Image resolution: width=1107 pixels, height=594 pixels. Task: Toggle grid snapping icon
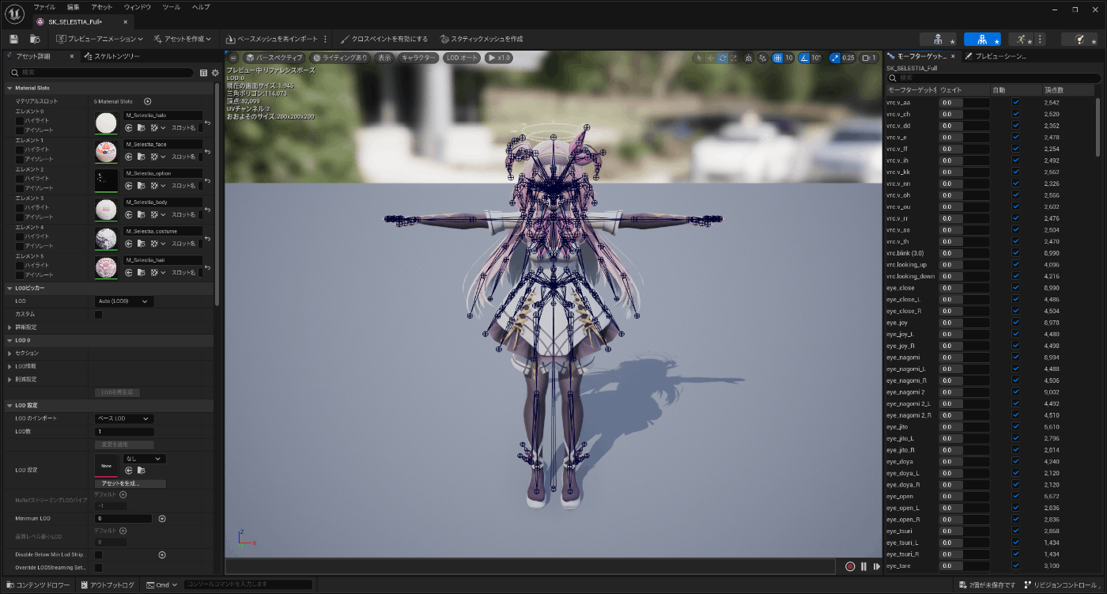click(777, 58)
